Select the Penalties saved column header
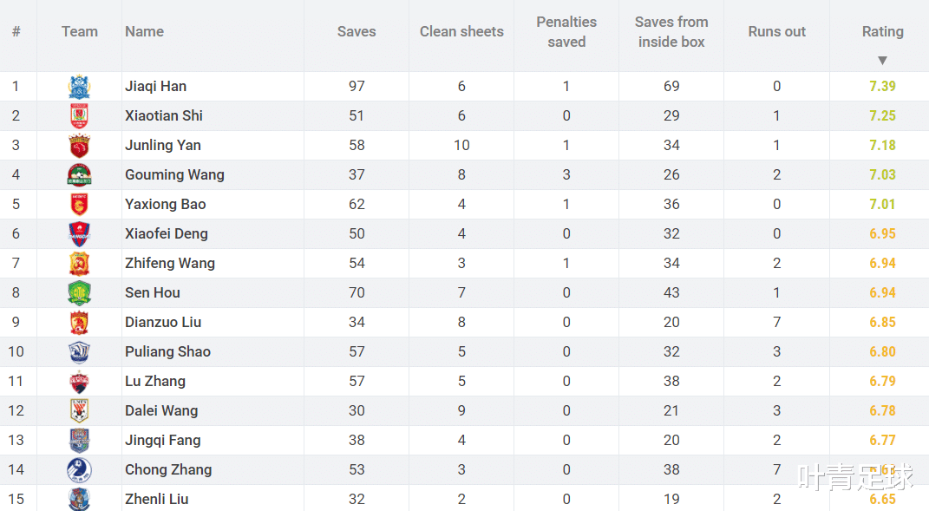The image size is (929, 511). [x=566, y=32]
